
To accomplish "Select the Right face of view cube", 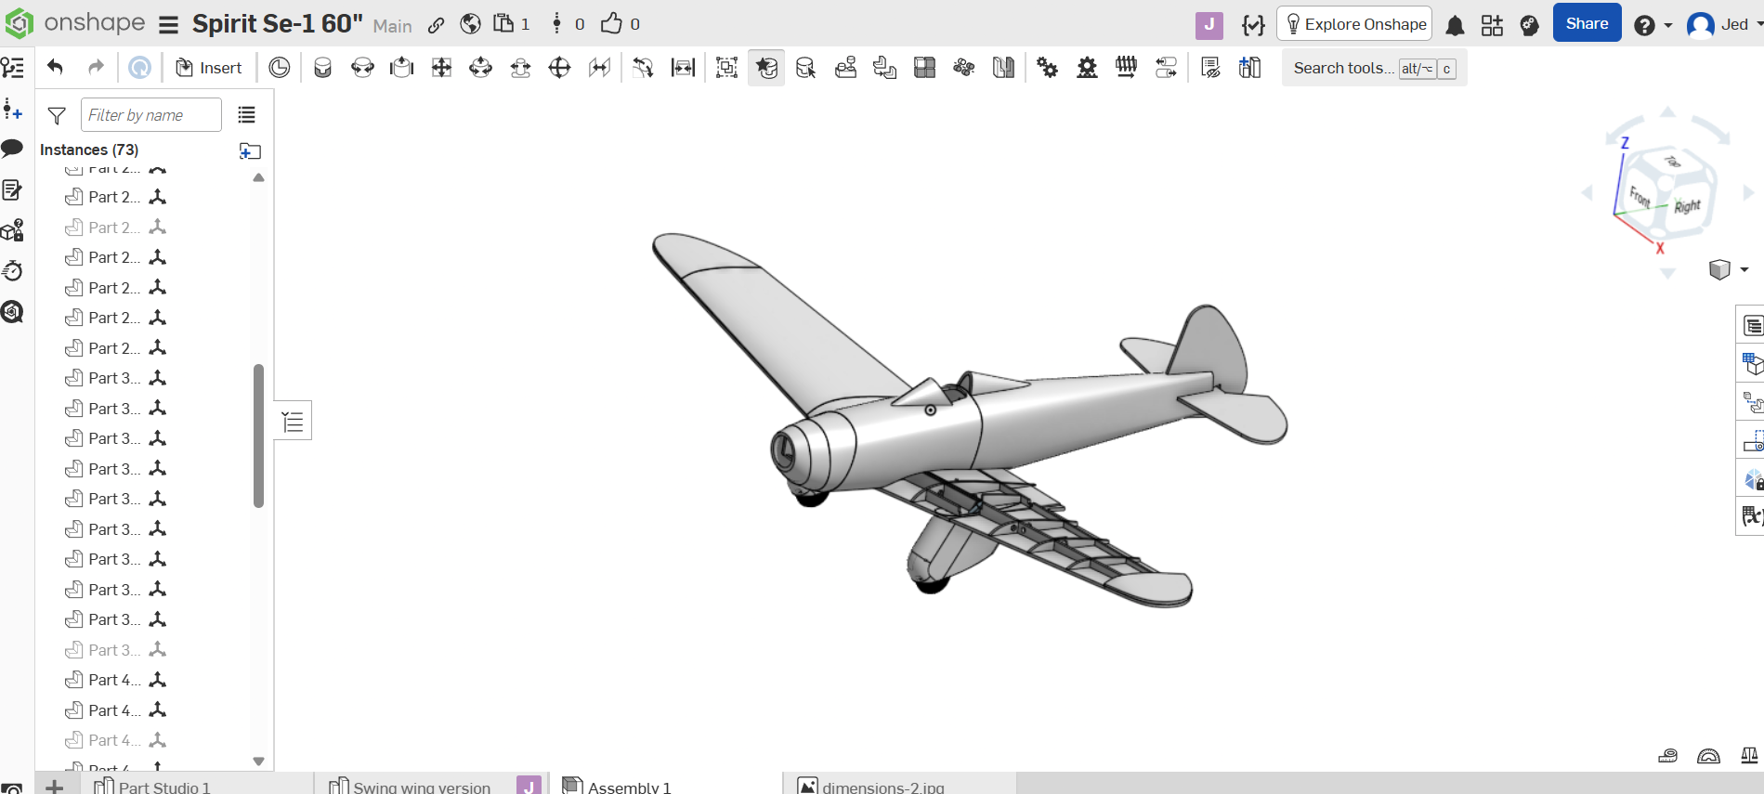I will tap(1687, 206).
